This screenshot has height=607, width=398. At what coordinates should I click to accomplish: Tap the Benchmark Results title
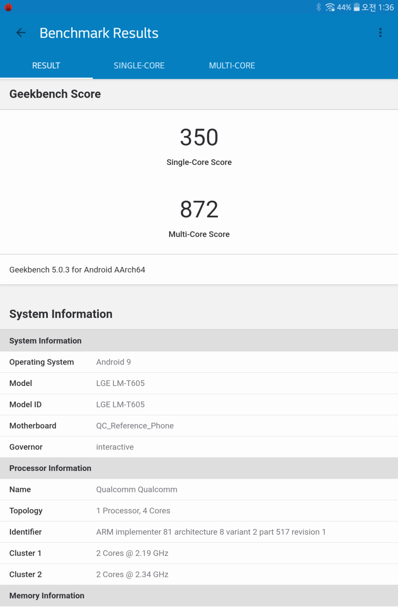pyautogui.click(x=99, y=33)
